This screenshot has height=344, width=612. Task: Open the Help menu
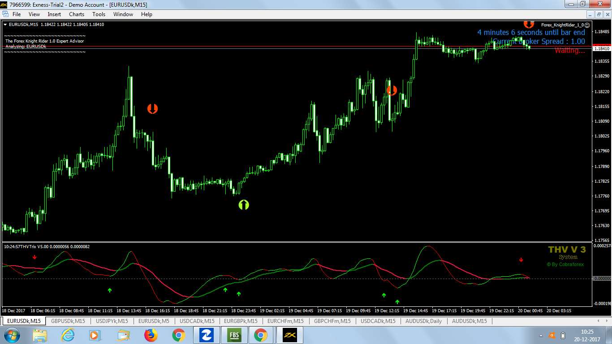pyautogui.click(x=147, y=14)
